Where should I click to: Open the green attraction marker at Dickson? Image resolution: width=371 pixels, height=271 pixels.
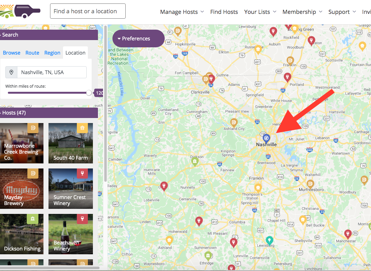195,162
